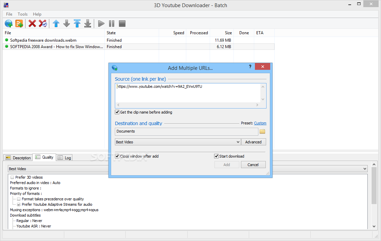The image size is (381, 241).
Task: Click the Done column header
Action: pyautogui.click(x=244, y=33)
